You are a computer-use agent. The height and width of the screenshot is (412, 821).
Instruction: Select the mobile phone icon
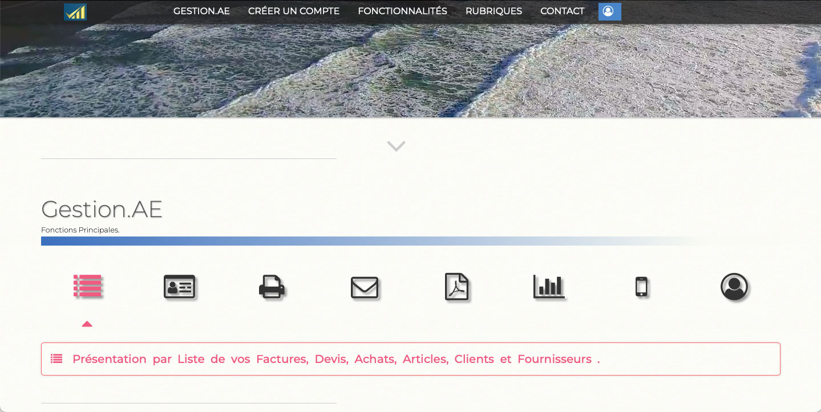tap(642, 287)
